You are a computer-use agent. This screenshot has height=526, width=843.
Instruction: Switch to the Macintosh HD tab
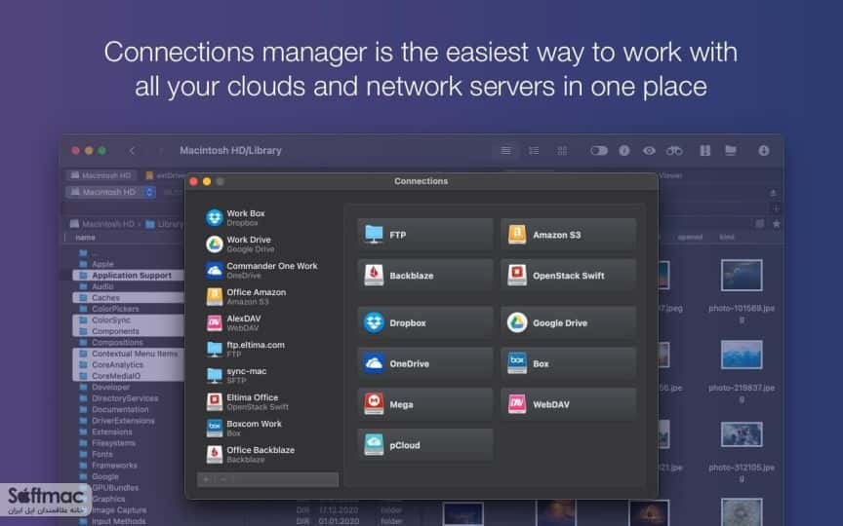point(101,175)
